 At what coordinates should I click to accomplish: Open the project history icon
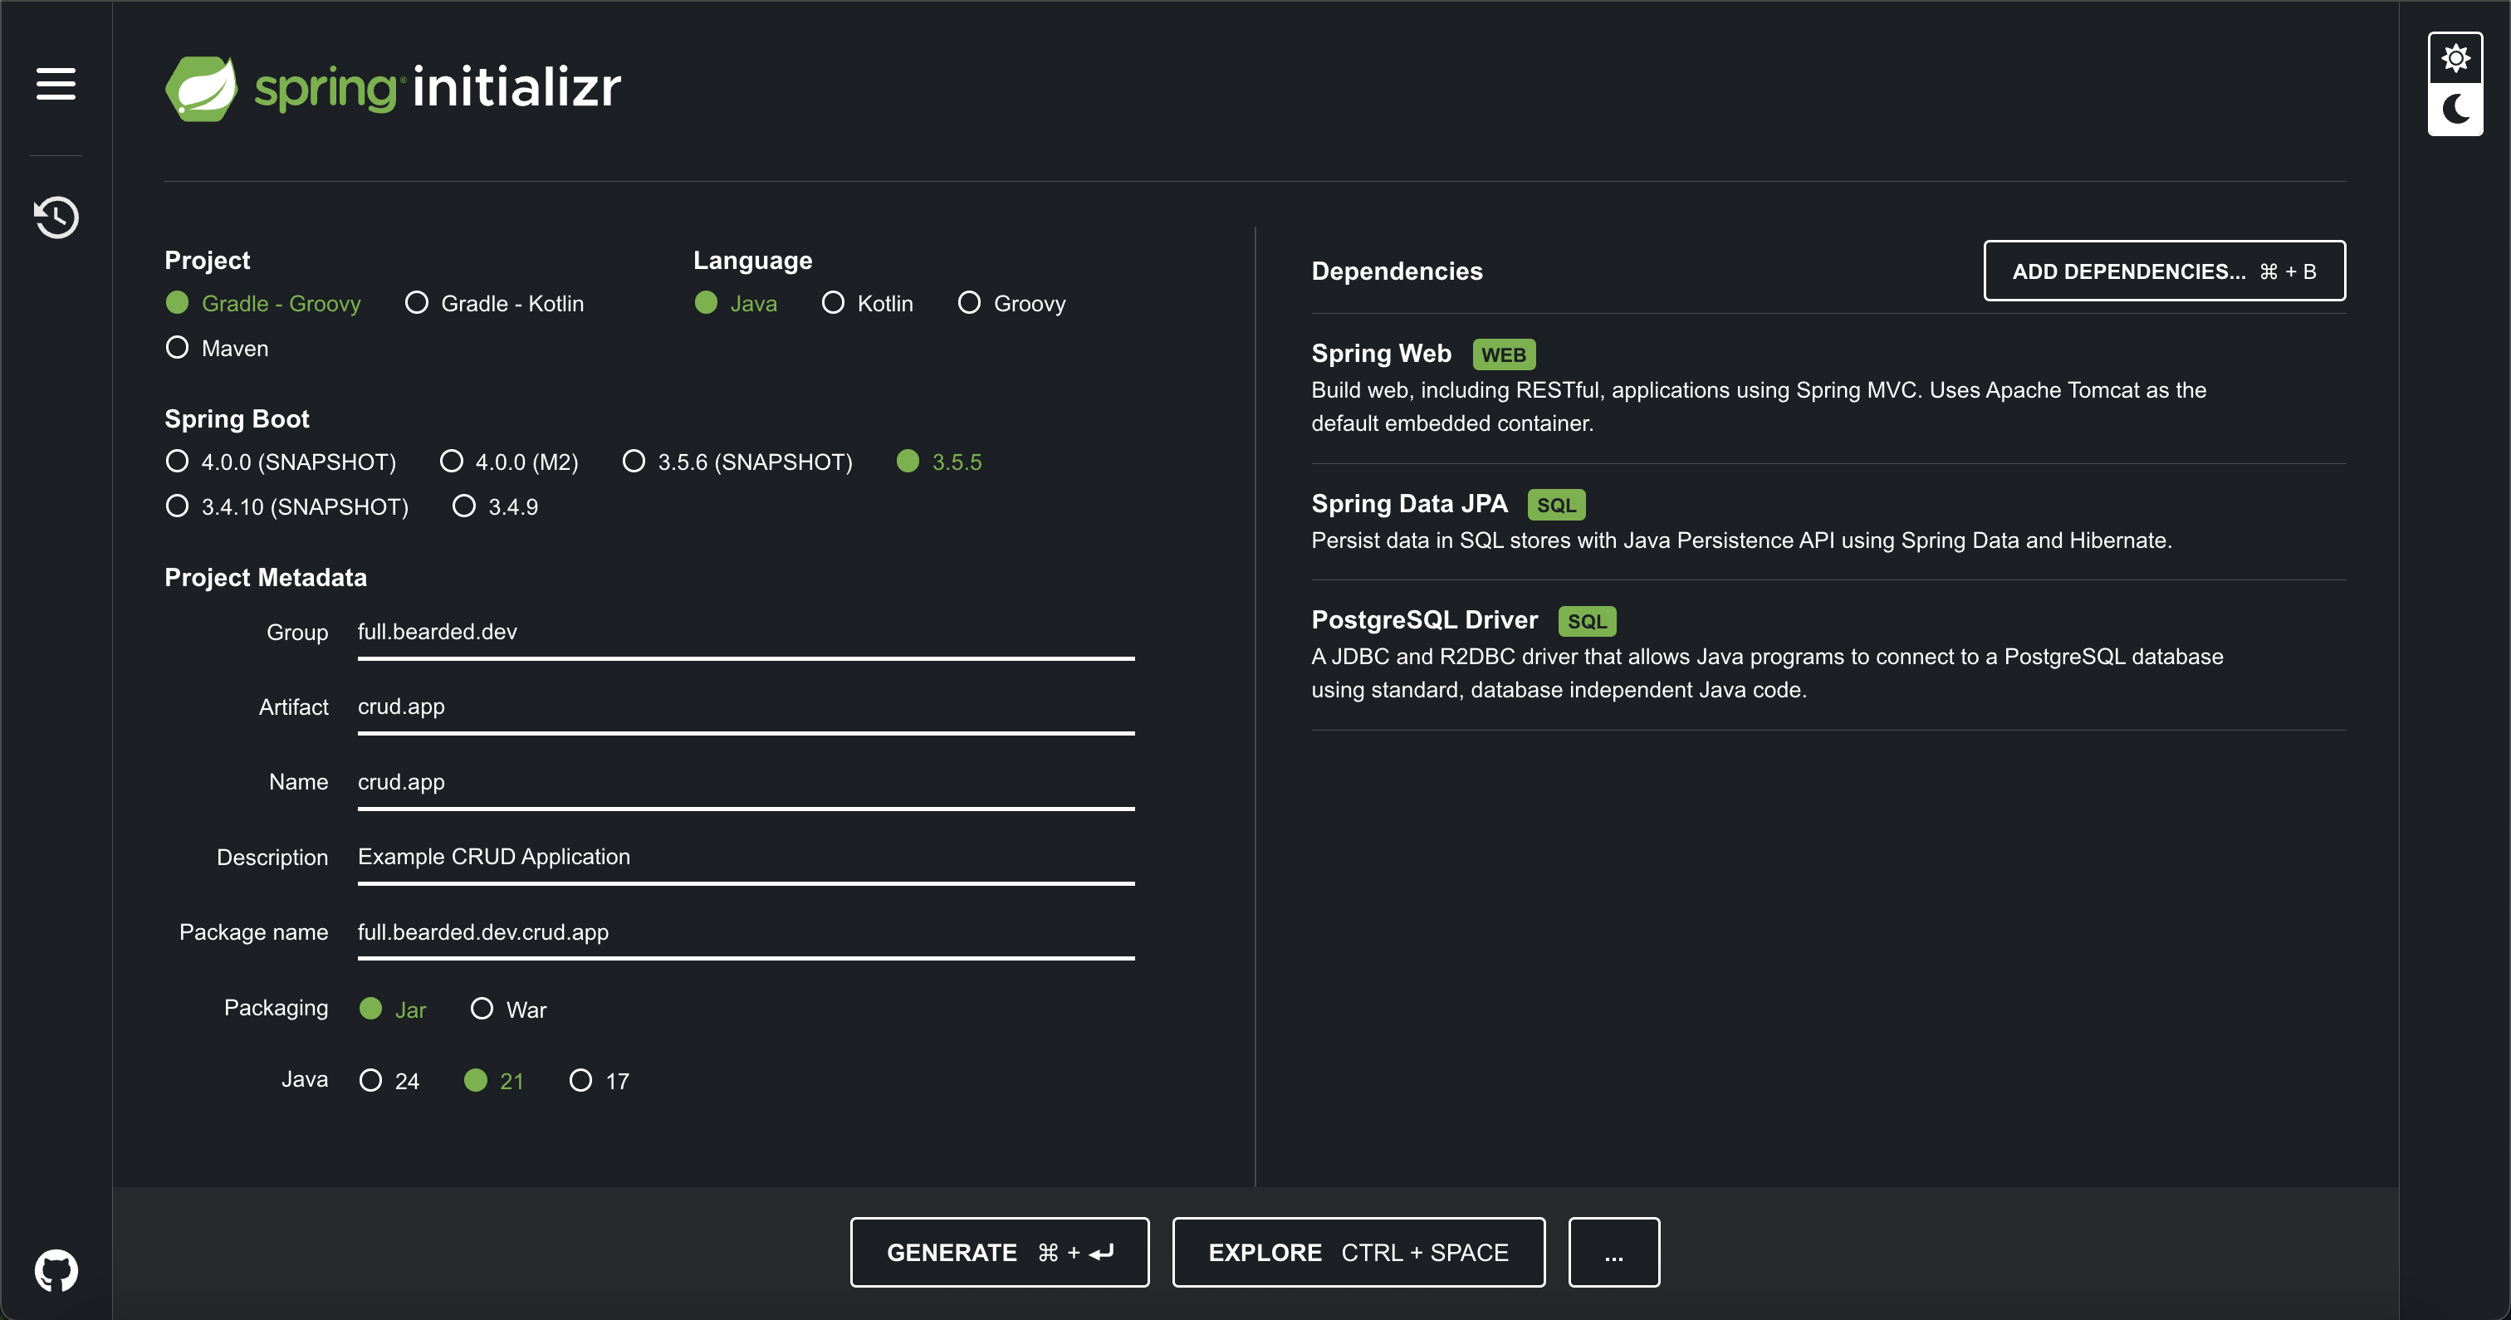pos(56,217)
